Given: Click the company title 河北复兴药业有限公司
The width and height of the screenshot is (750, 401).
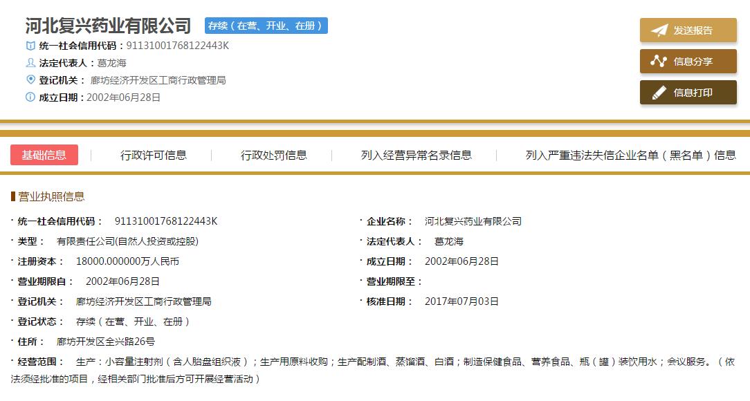Looking at the screenshot, I should point(108,26).
